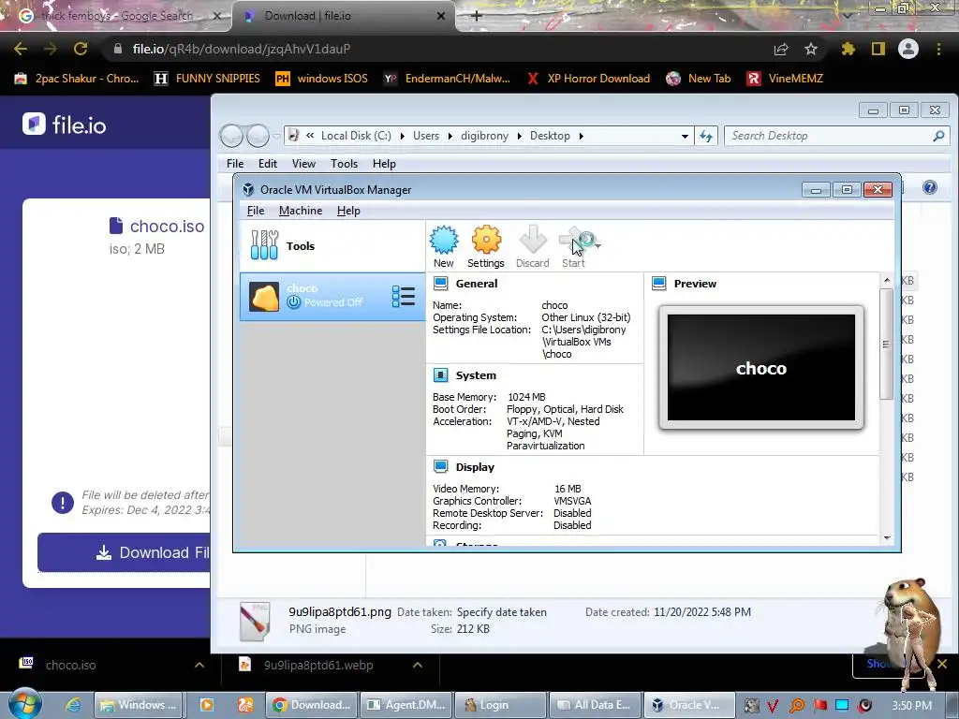Switch to the Login taskbar button
The width and height of the screenshot is (959, 719).
(x=501, y=705)
